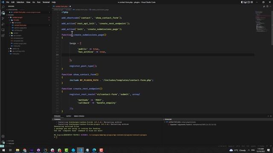Open the 17°C Cloudy weather widget
Screen dimensions: 273x153
[238, 150]
